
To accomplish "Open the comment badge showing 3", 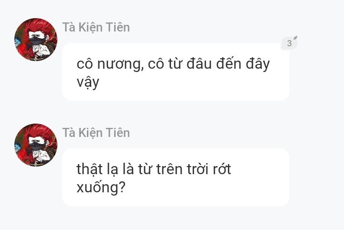I will (289, 43).
